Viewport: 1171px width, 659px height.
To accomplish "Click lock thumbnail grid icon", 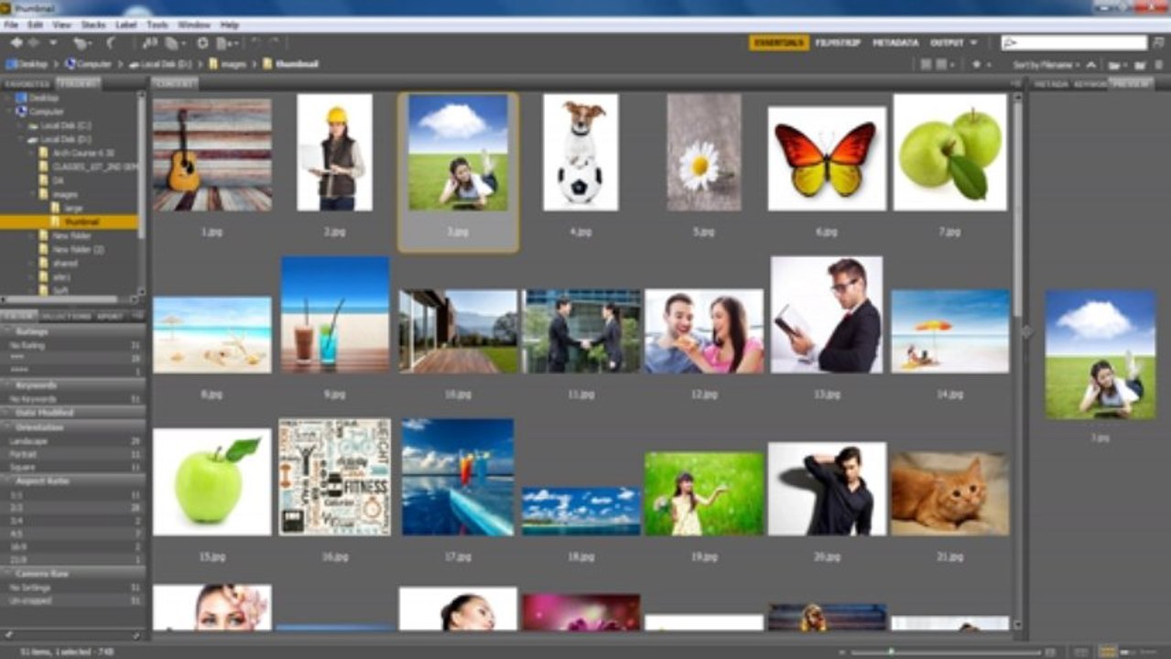I will (1080, 652).
